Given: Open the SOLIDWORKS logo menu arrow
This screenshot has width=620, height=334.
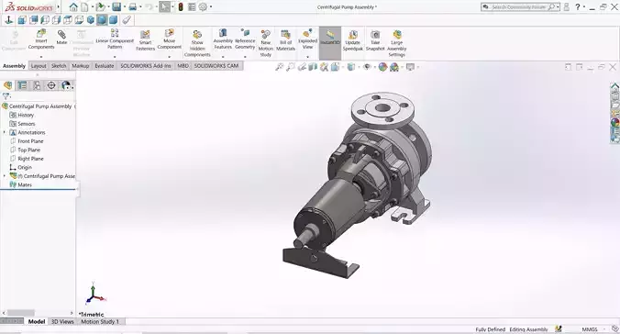Looking at the screenshot, I should pos(58,6).
